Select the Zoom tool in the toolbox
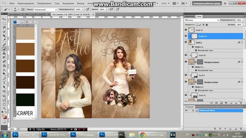246x138 pixels. [x=4, y=108]
